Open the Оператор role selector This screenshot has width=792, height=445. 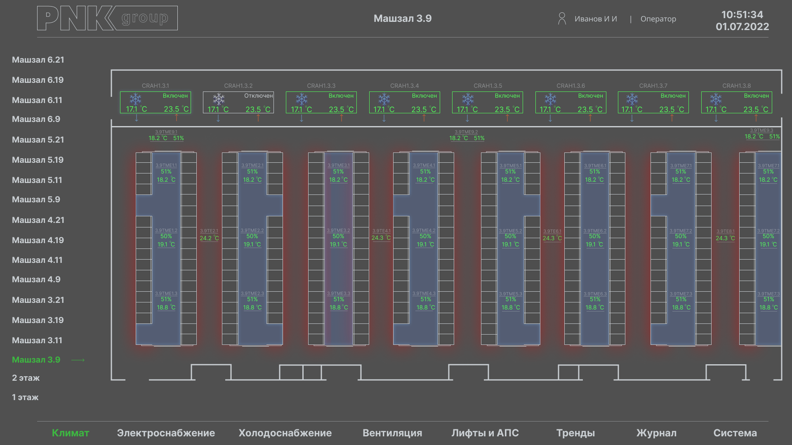tap(658, 19)
